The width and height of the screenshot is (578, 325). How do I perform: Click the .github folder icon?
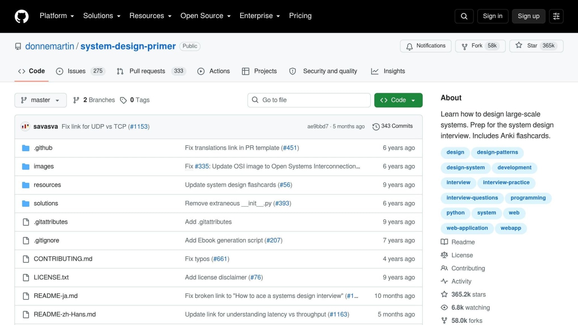tap(26, 148)
